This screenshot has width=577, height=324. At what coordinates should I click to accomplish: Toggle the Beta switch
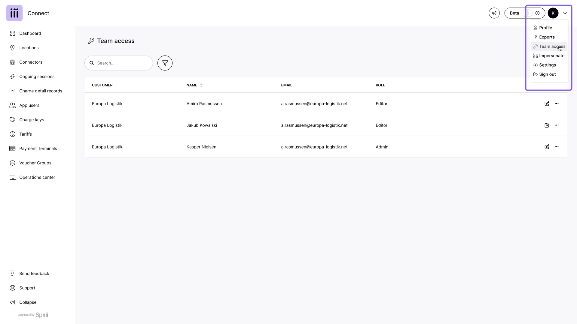click(x=527, y=13)
